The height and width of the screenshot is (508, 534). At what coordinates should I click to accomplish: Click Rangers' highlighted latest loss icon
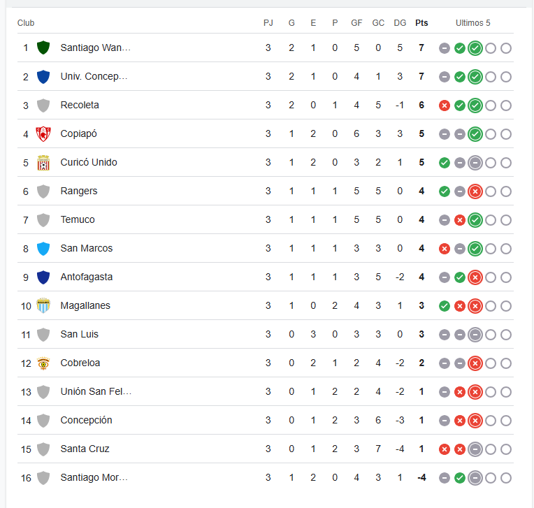(475, 191)
